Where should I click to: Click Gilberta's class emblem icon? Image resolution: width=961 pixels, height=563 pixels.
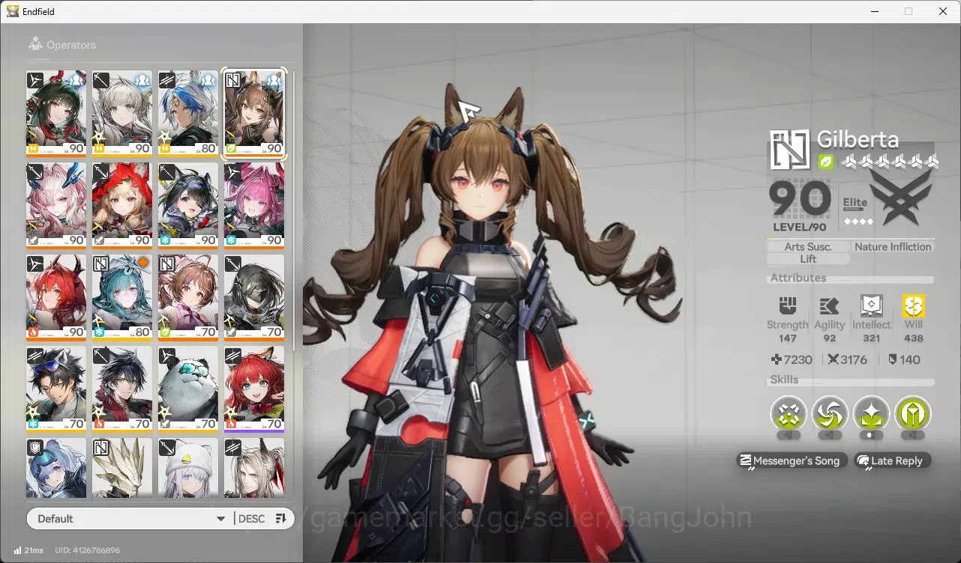pos(789,149)
